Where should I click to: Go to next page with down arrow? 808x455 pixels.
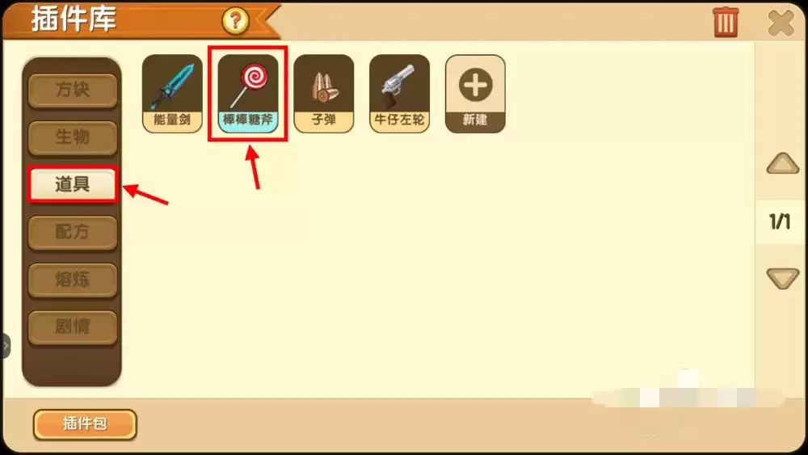click(x=782, y=278)
